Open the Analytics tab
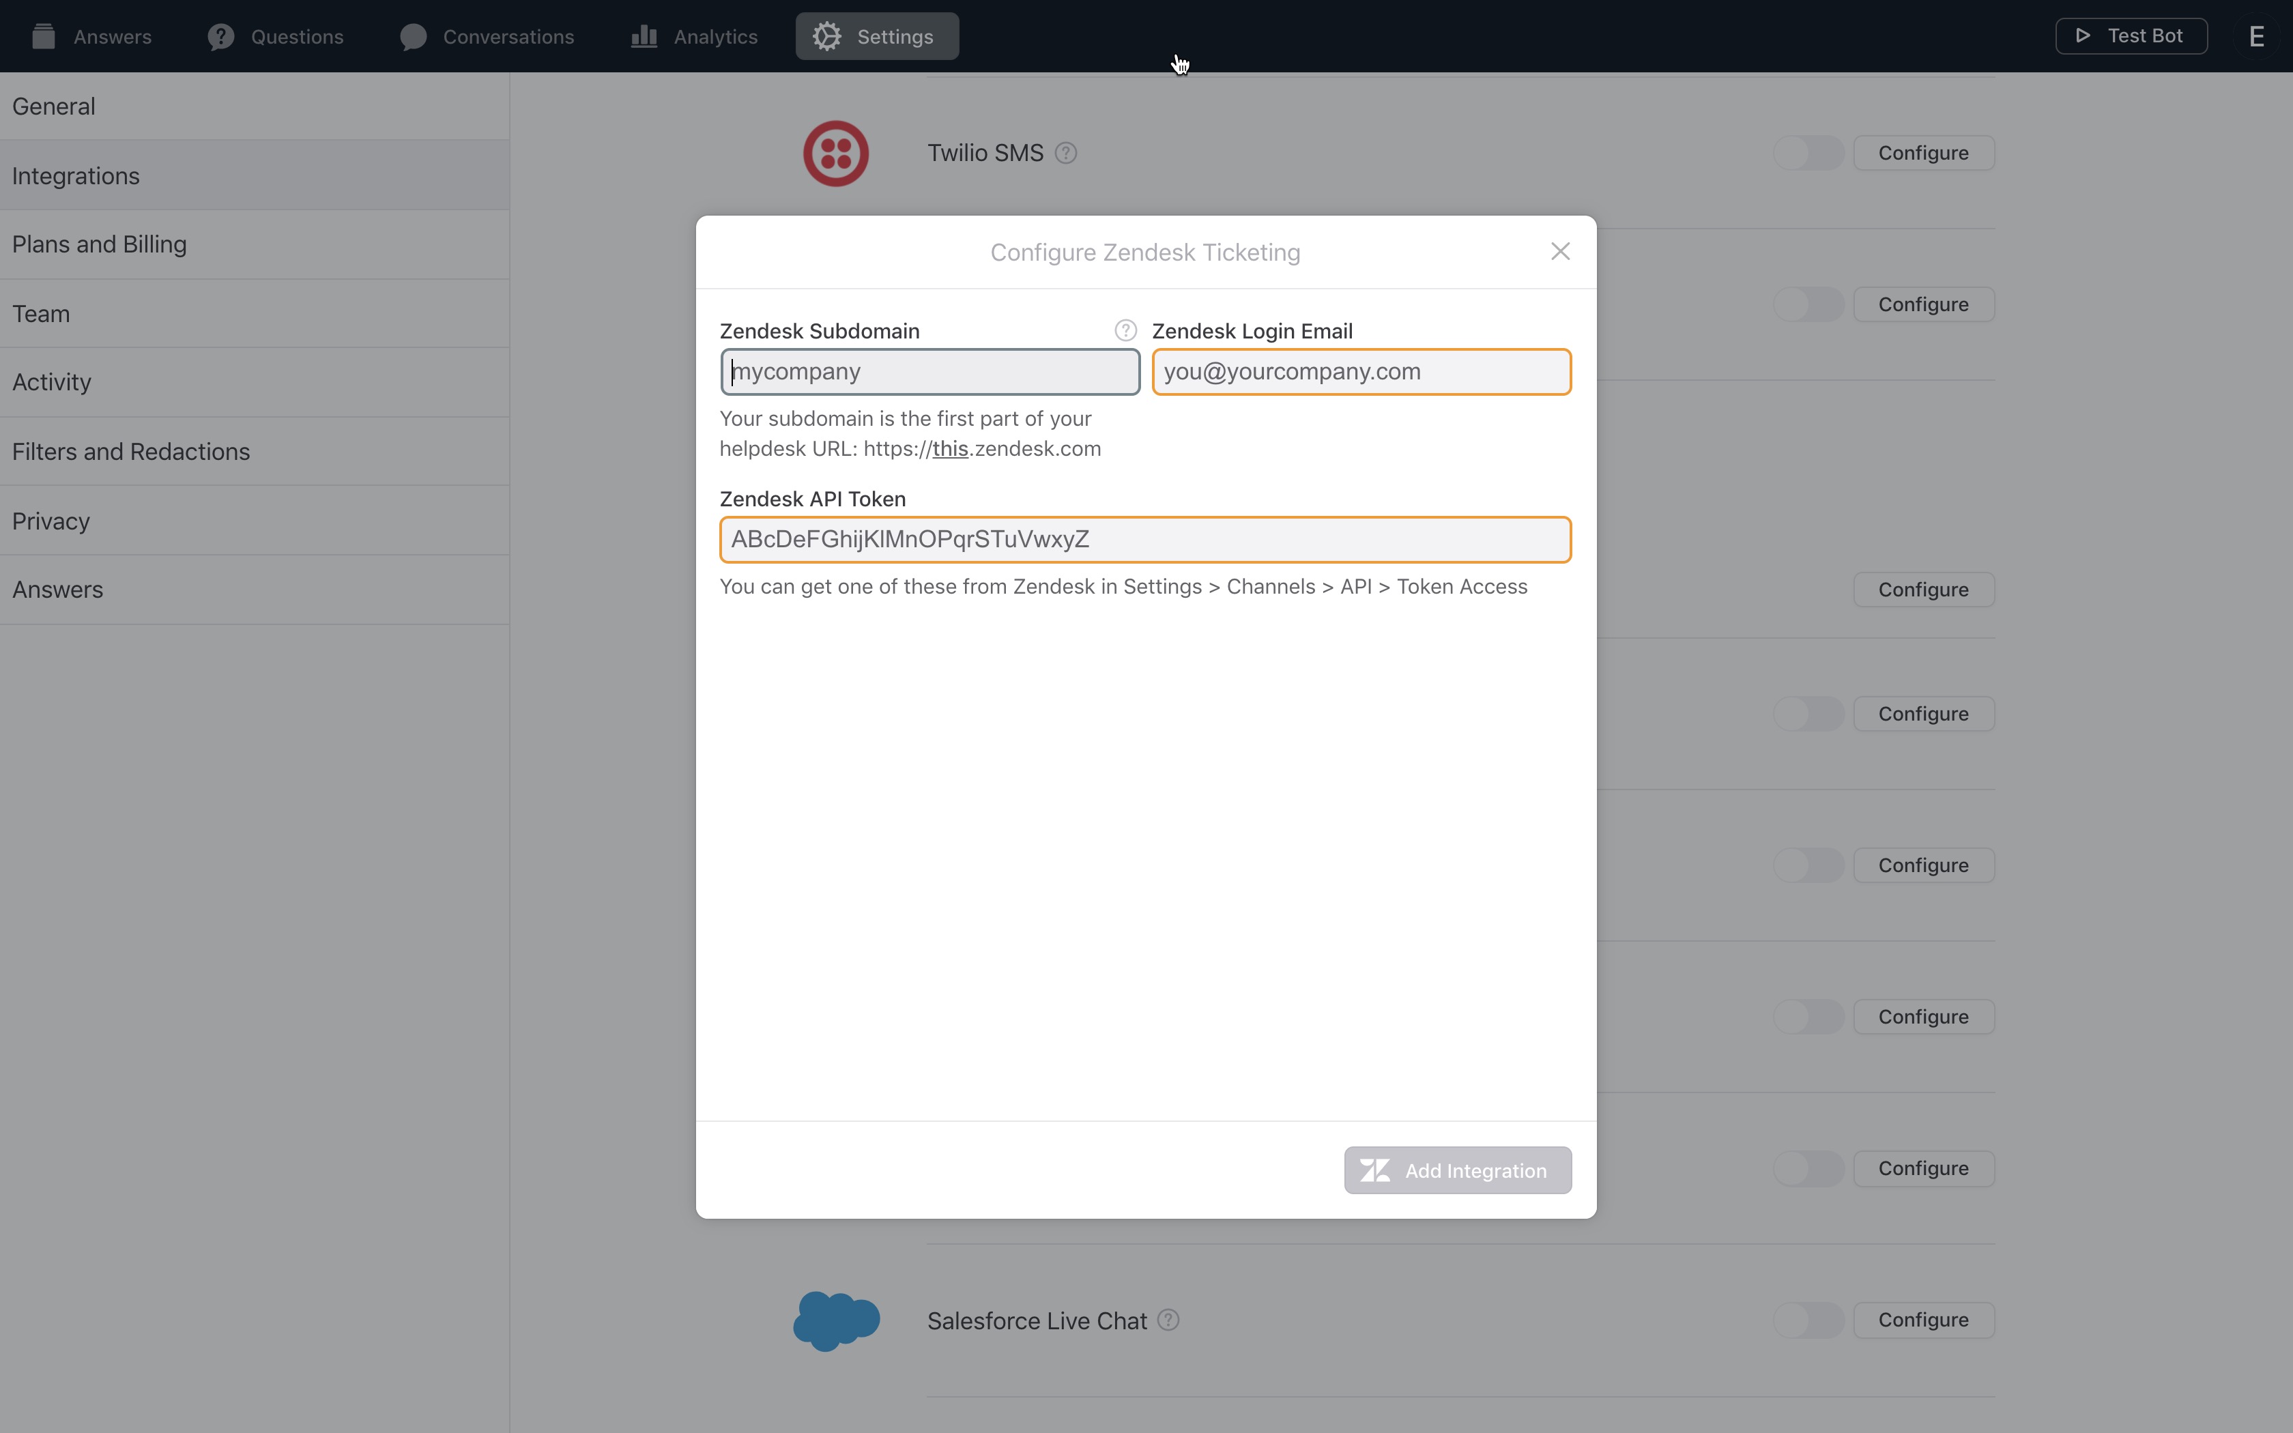Screen dimensions: 2293x1433 (x=695, y=36)
